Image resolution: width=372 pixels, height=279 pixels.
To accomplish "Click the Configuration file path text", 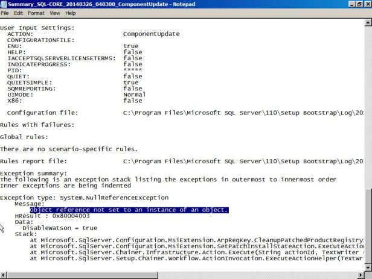I will coord(243,113).
